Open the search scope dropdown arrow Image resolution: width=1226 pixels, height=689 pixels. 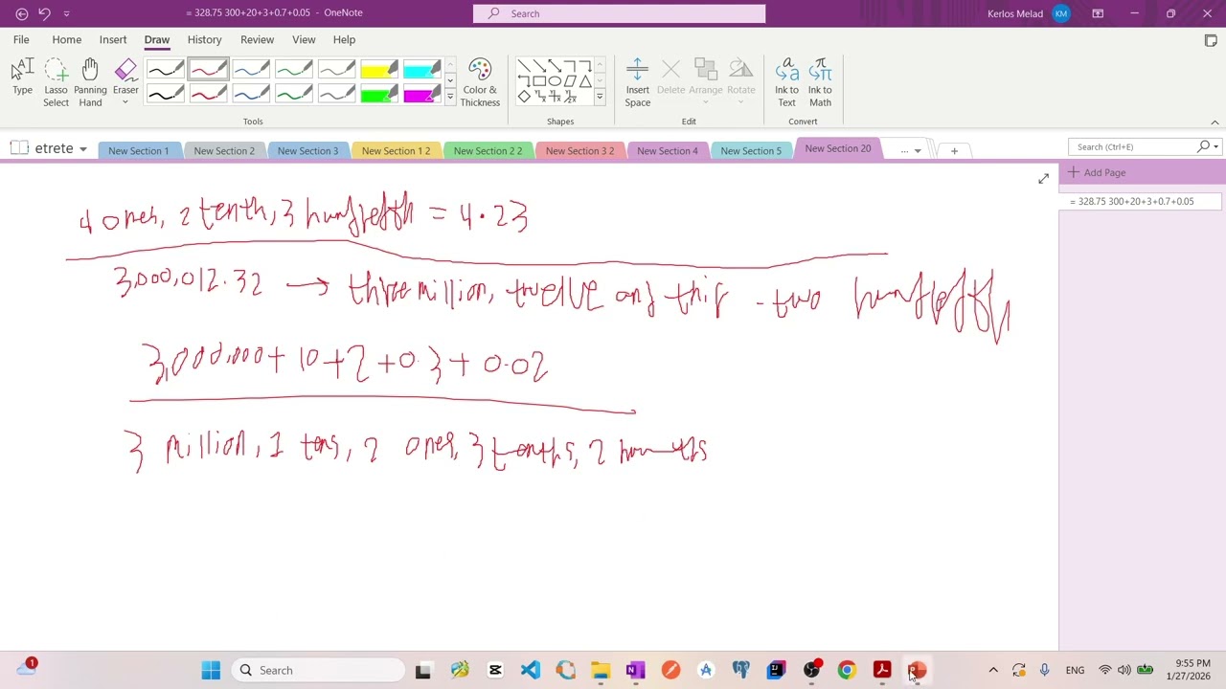pos(1215,146)
